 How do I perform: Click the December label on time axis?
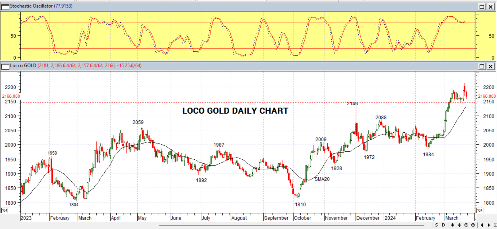point(368,218)
